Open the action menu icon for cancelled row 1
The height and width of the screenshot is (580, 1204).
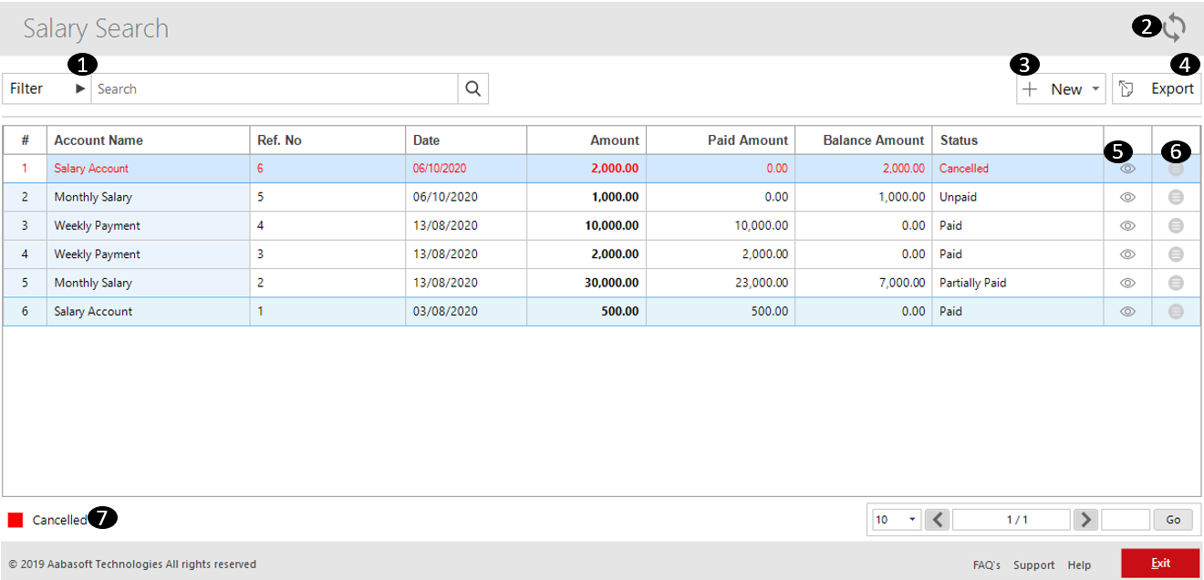(1176, 169)
